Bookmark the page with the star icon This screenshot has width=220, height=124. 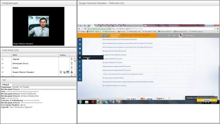tap(214, 29)
